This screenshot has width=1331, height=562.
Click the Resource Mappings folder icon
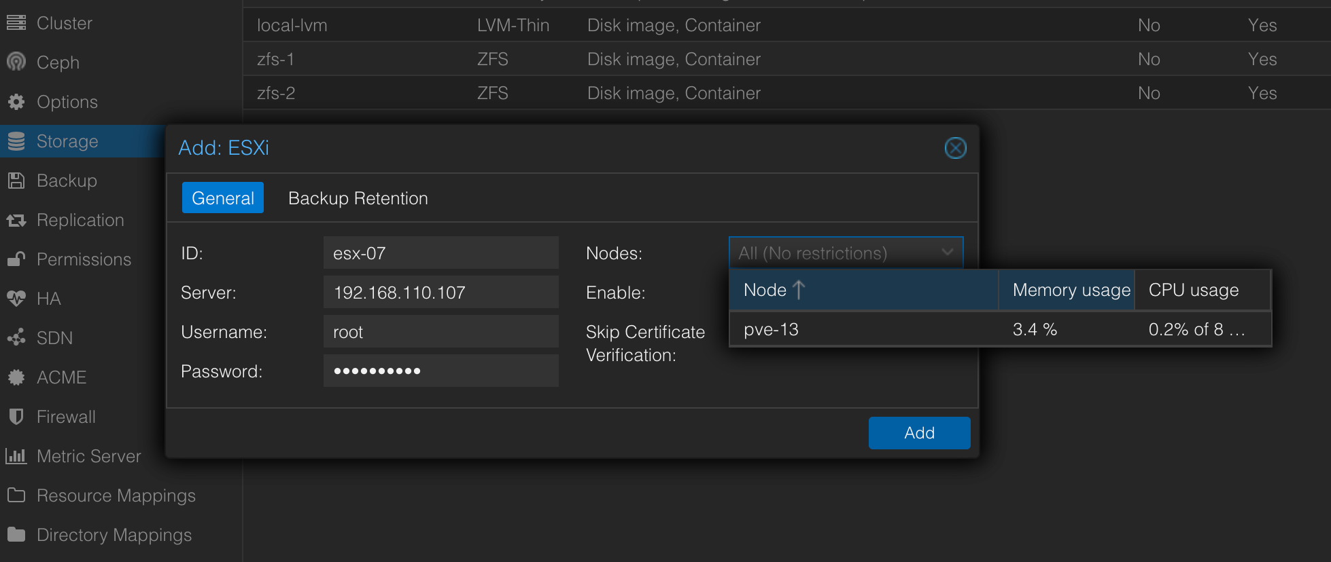pyautogui.click(x=16, y=495)
